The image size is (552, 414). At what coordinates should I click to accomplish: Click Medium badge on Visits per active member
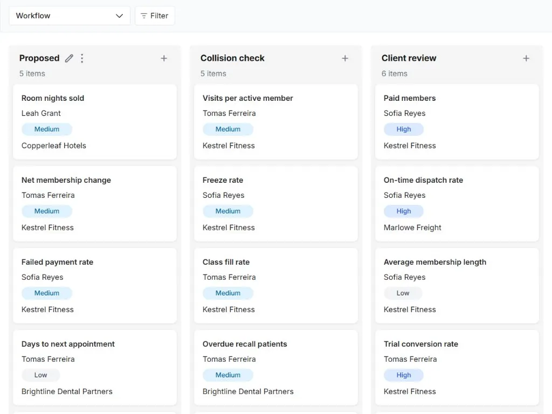click(228, 129)
